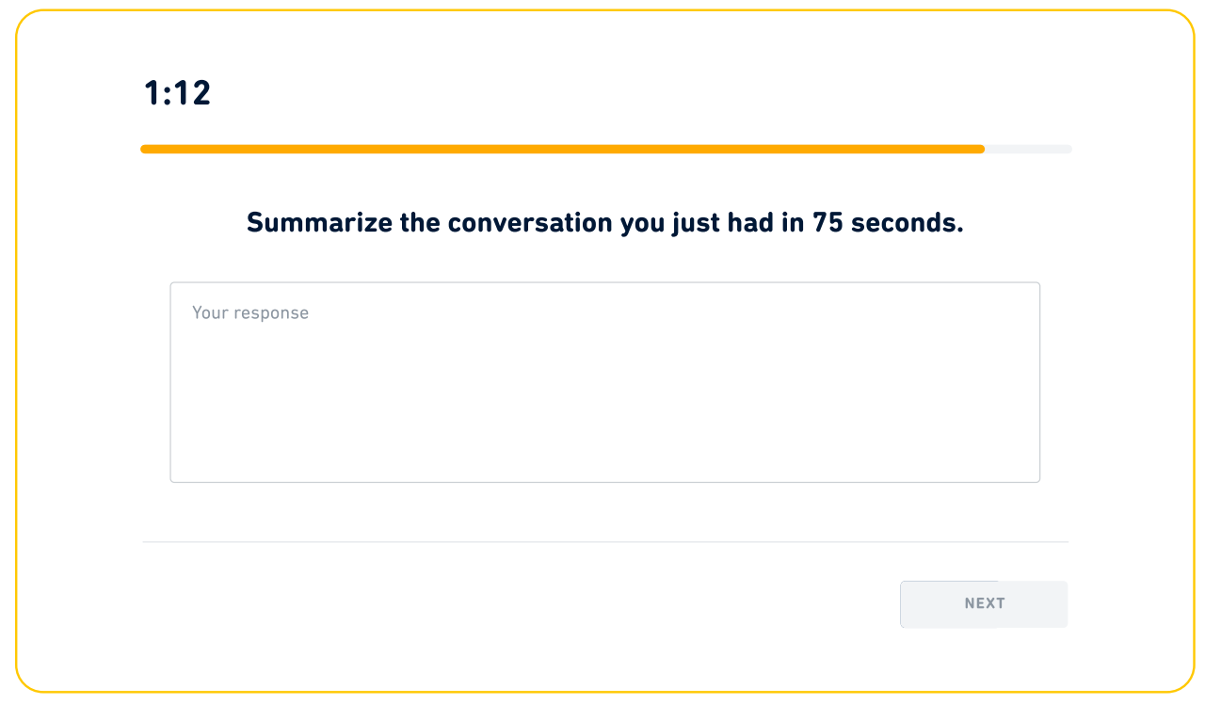Click the timer above the progress bar
This screenshot has width=1205, height=704.
(177, 93)
